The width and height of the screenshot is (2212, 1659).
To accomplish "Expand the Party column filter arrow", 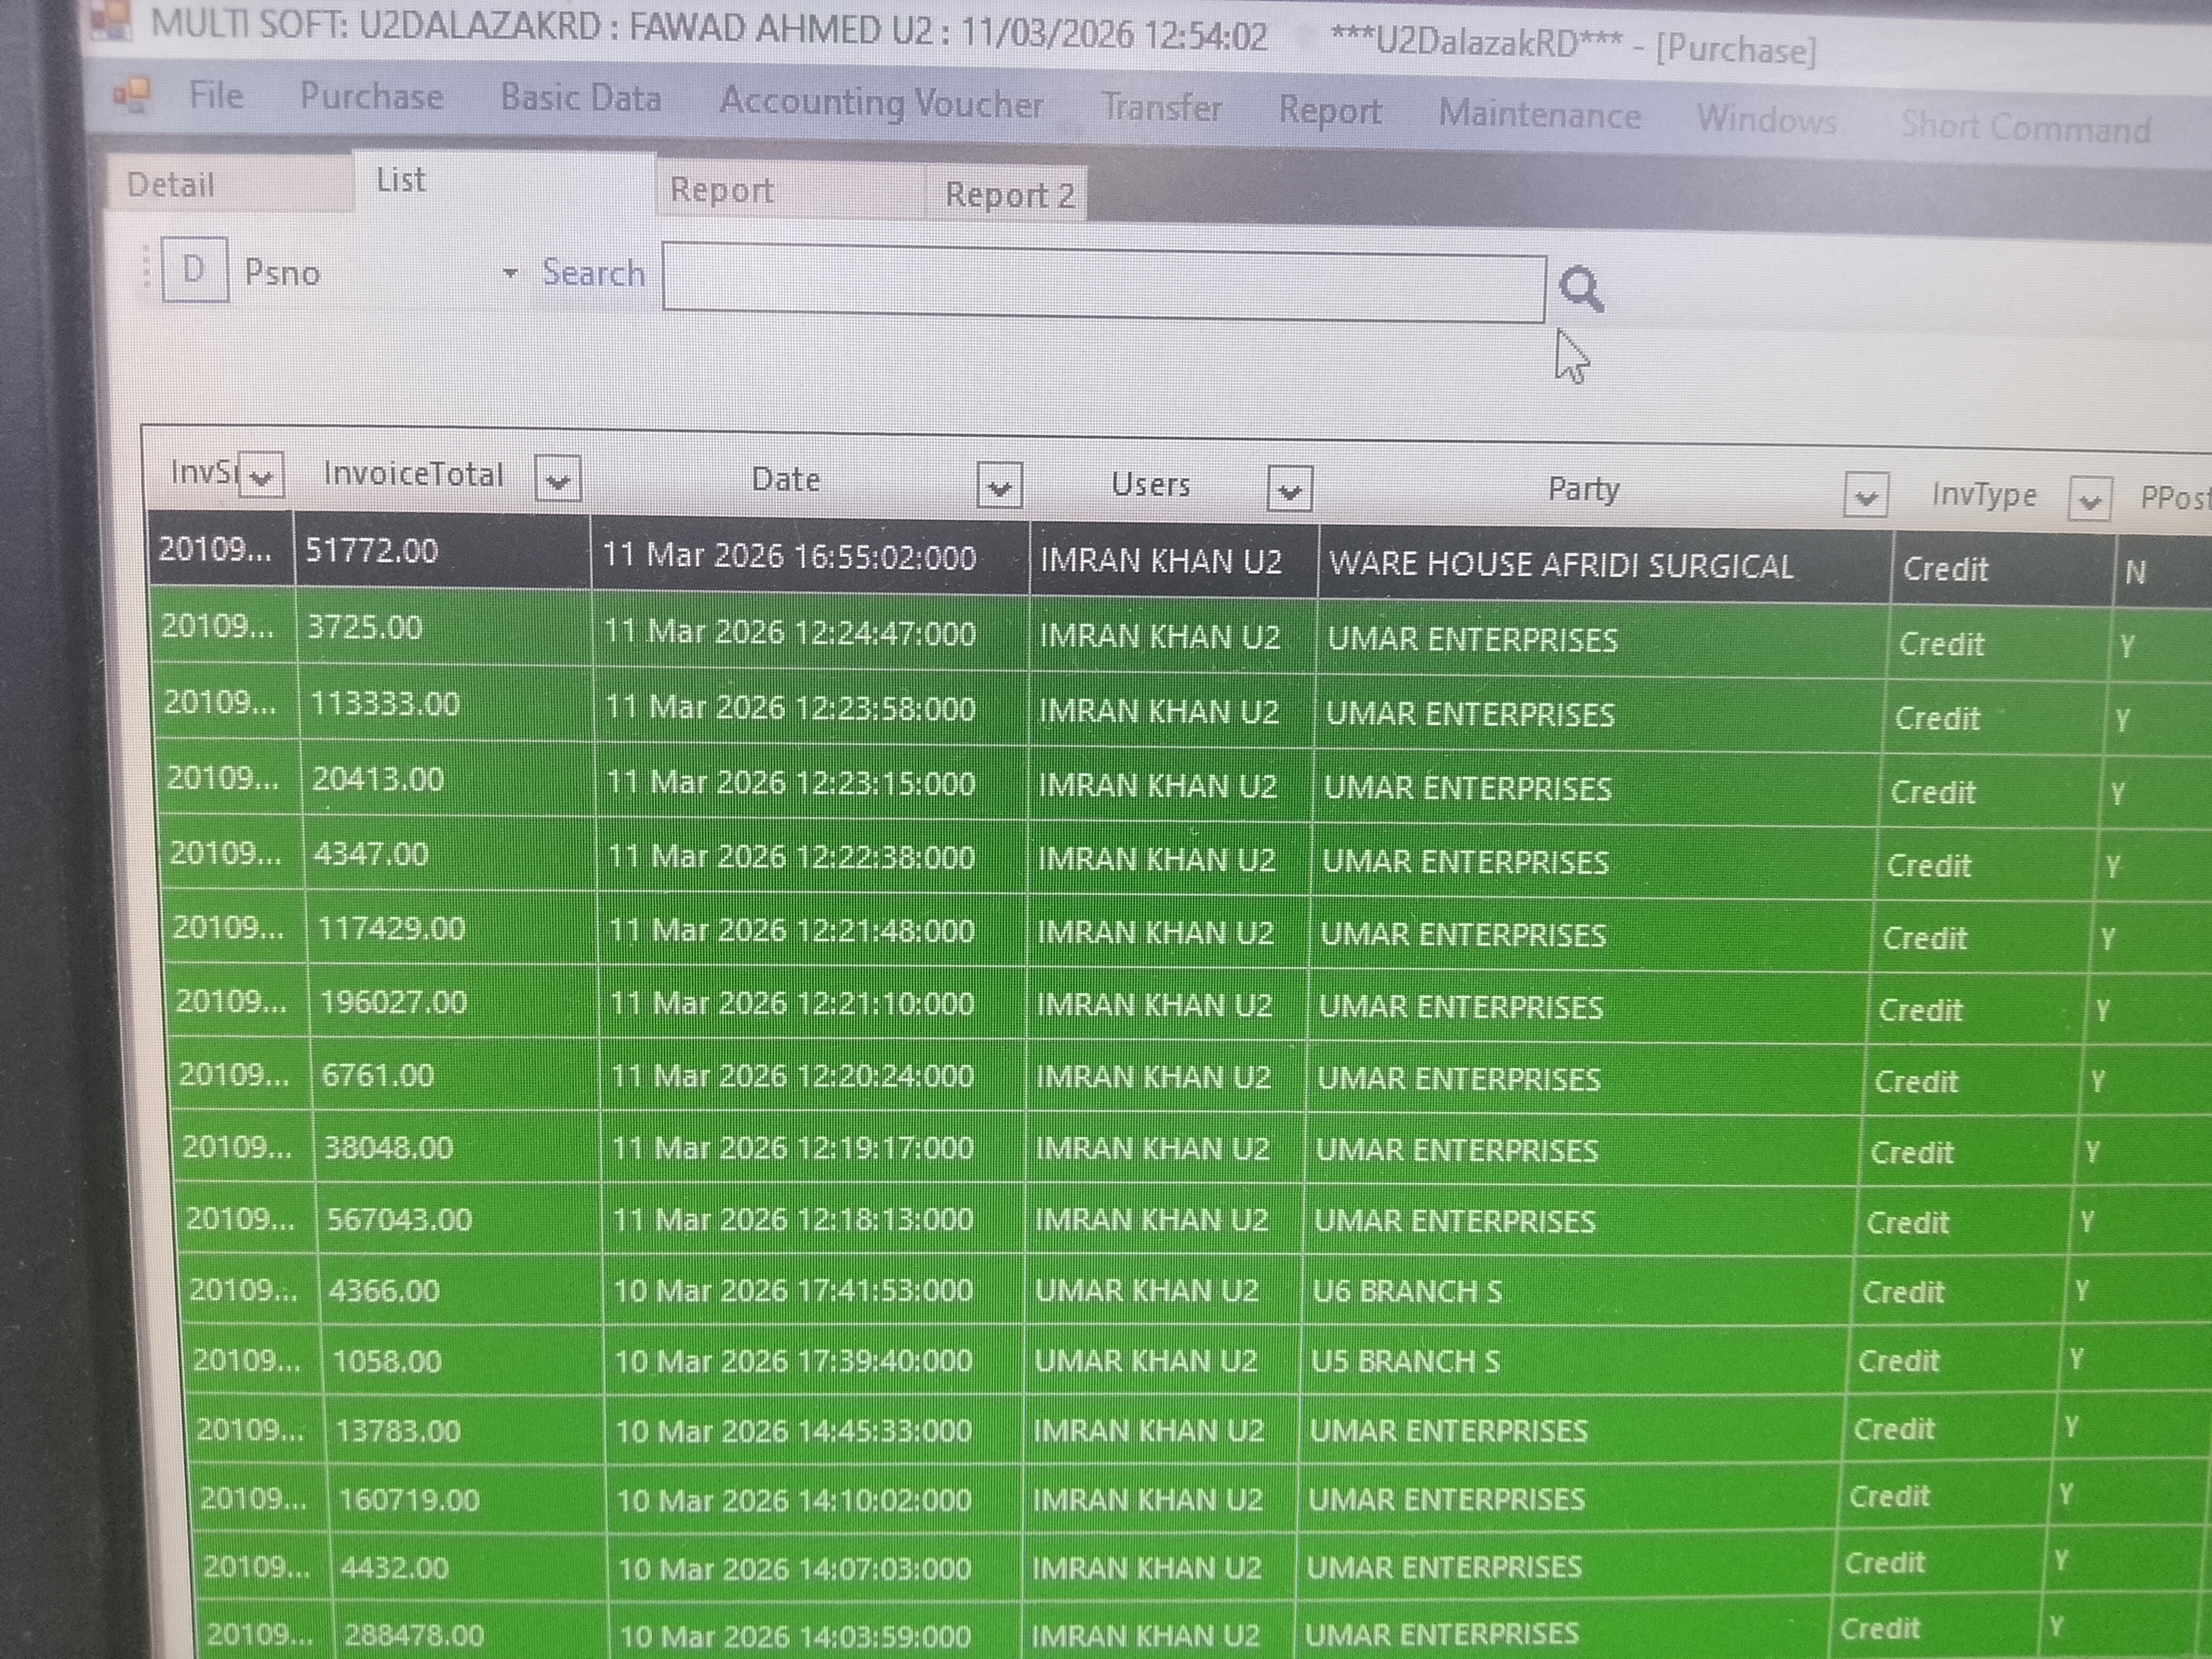I will (x=1865, y=496).
